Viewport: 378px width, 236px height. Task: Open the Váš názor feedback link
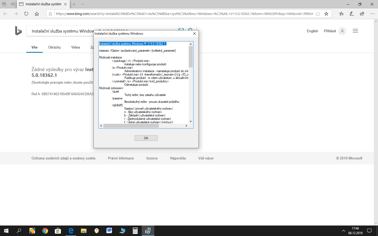pyautogui.click(x=206, y=158)
